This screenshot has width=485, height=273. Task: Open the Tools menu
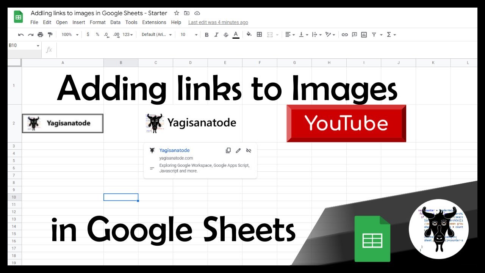[x=131, y=22]
